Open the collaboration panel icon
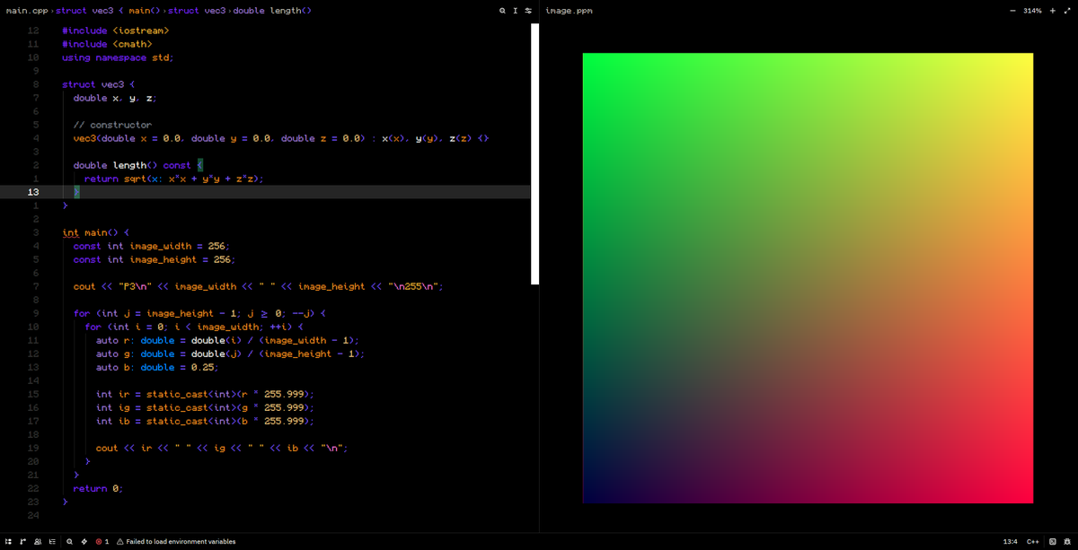This screenshot has height=550, width=1078. (x=38, y=542)
